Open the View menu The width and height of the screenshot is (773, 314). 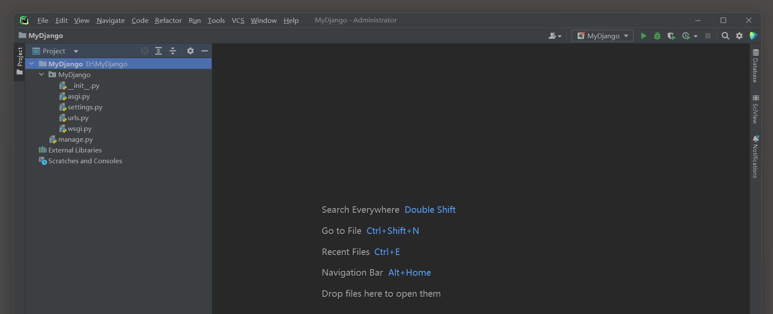[82, 20]
